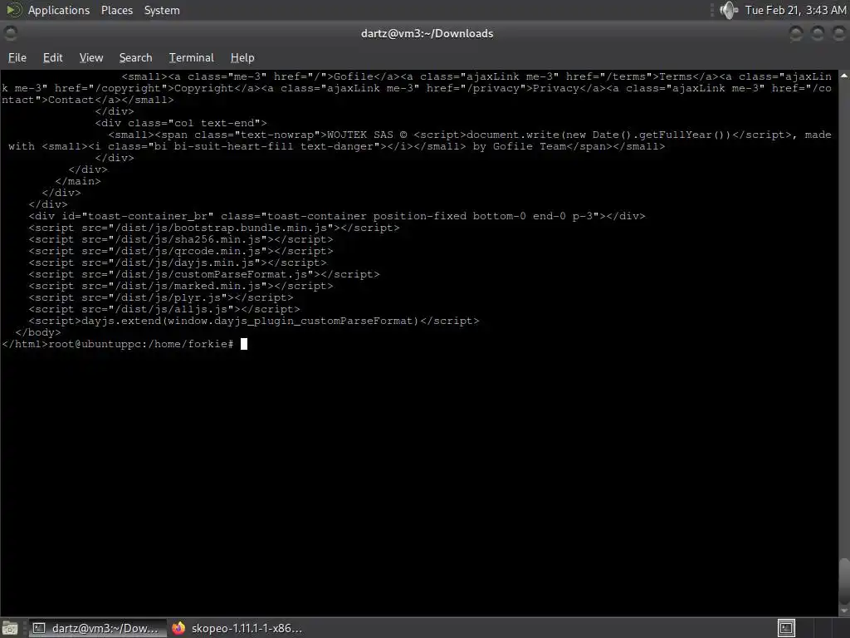Click the '</body>' closing tag line
Viewport: 850px width, 638px height.
tap(38, 332)
